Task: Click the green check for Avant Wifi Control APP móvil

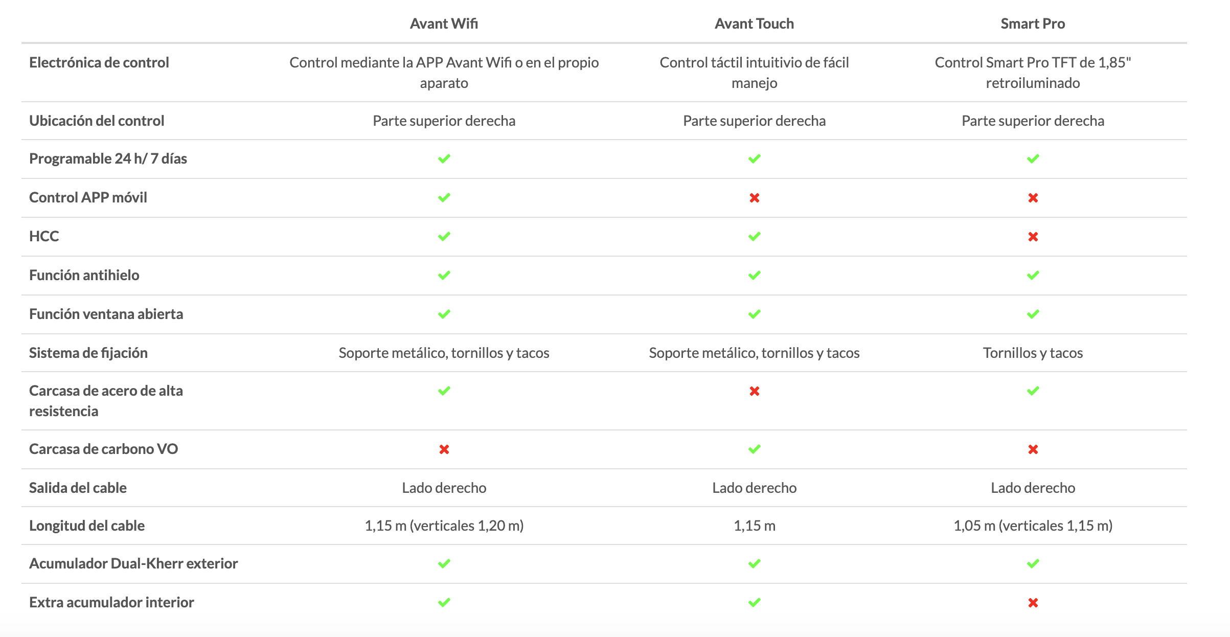Action: click(444, 197)
